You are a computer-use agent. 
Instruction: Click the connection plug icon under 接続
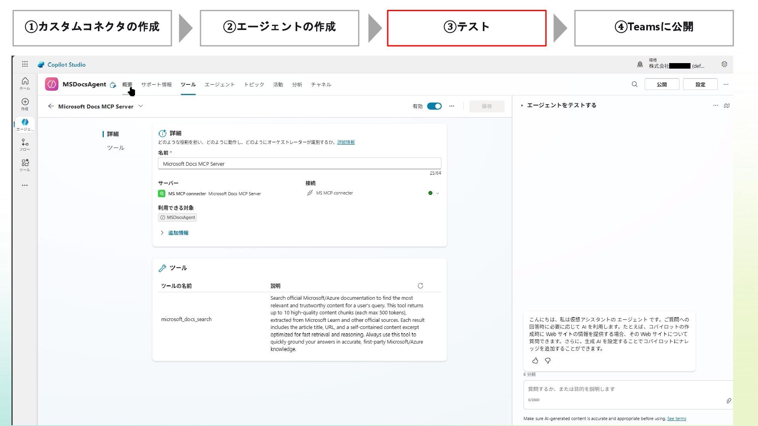click(310, 193)
